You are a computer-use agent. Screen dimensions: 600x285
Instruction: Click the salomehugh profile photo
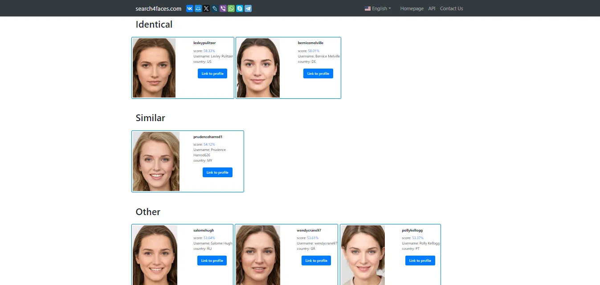pyautogui.click(x=154, y=255)
